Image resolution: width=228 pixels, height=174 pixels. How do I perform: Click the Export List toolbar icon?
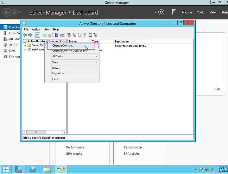pos(49,35)
